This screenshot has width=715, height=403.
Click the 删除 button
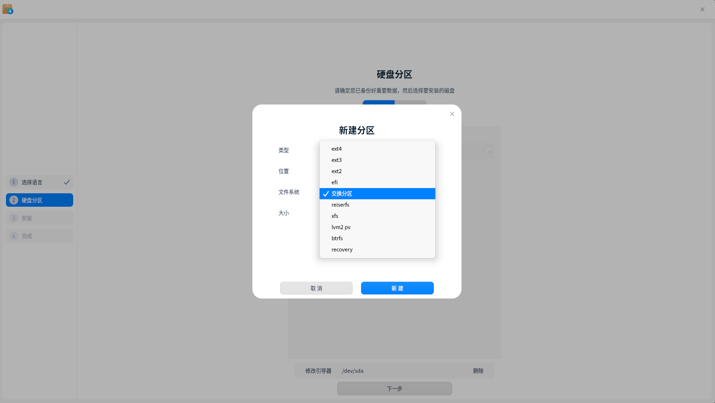478,371
